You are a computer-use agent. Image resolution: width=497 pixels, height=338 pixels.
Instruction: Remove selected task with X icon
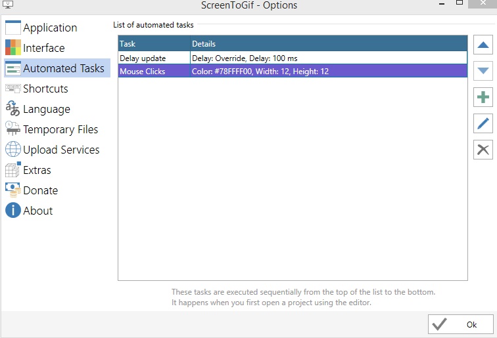(483, 150)
